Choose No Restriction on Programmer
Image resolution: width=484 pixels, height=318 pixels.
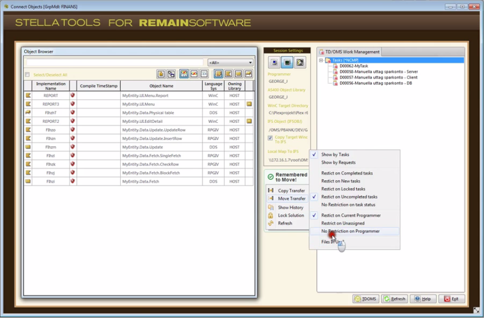[351, 231]
